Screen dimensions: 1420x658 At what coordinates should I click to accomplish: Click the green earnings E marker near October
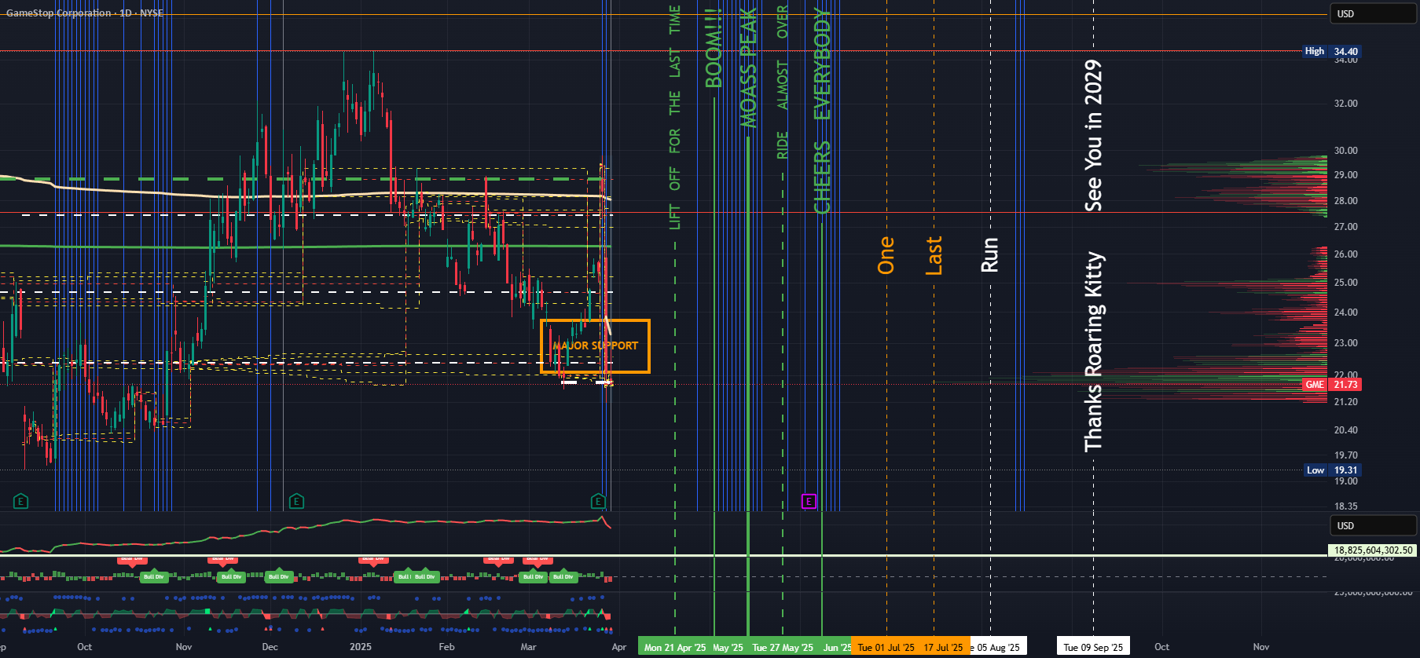[x=21, y=501]
